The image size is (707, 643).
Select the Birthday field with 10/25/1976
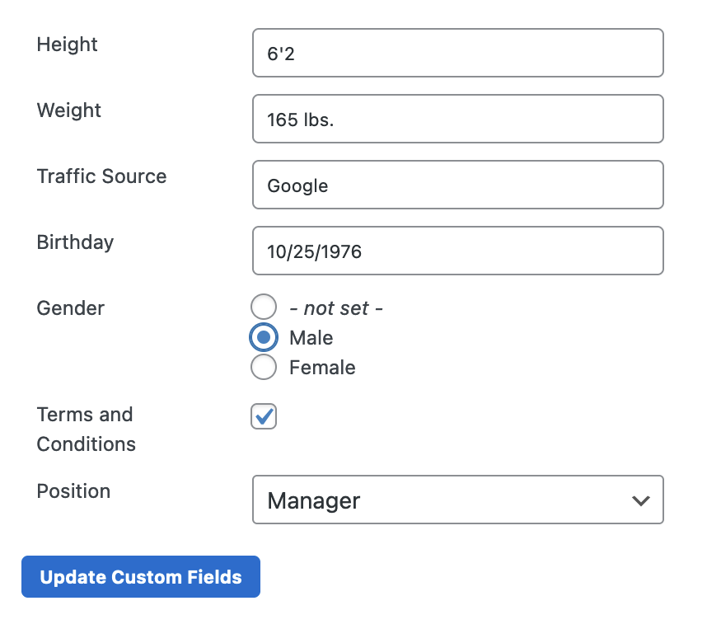pyautogui.click(x=457, y=251)
